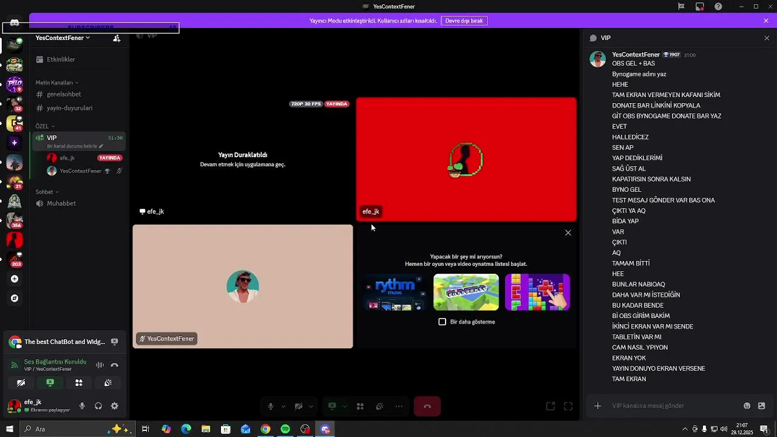Open YesContextFener avatar in chat
Image resolution: width=777 pixels, height=437 pixels.
tap(598, 59)
